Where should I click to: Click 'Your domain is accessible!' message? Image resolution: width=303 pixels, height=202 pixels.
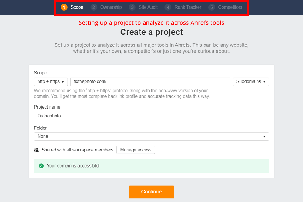pos(73,166)
